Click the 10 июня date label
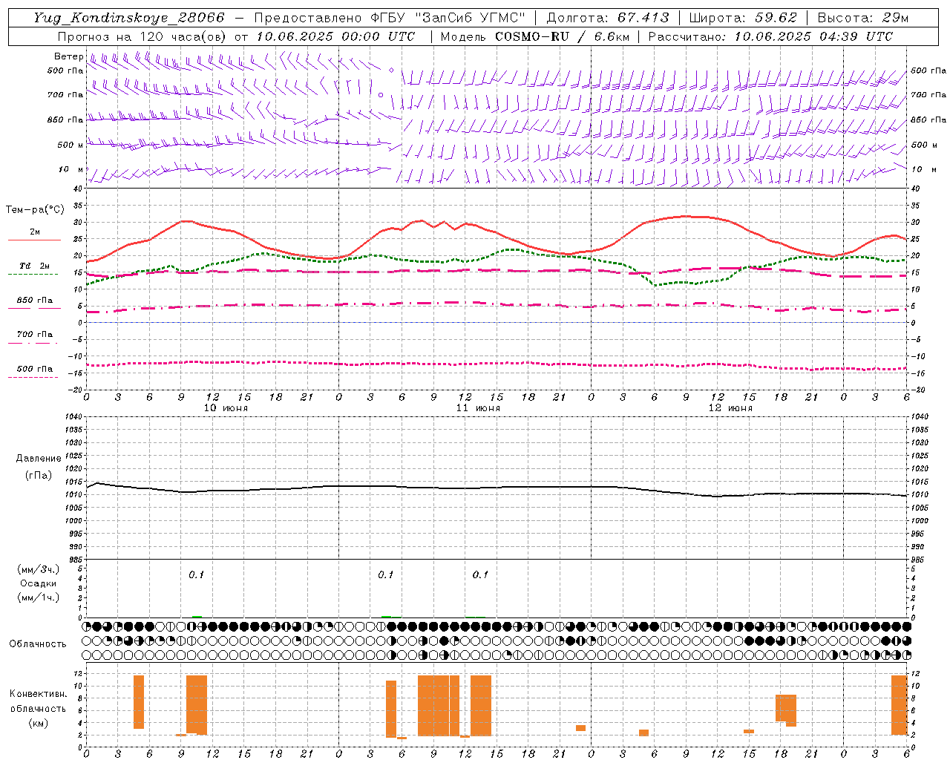This screenshot has width=950, height=760. pos(226,407)
